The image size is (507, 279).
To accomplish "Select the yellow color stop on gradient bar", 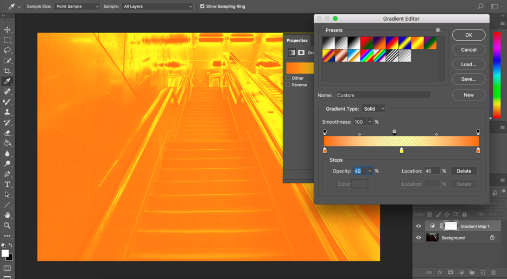I will pyautogui.click(x=402, y=150).
